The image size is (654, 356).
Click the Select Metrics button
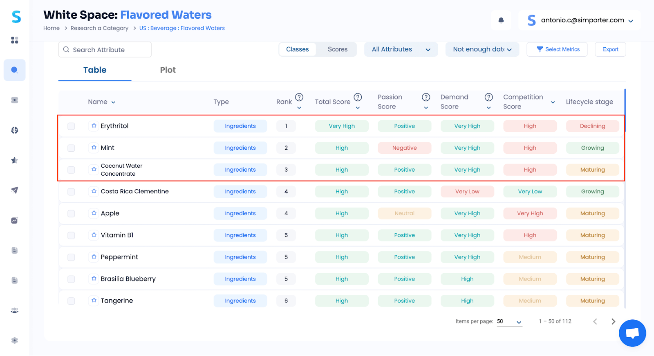[x=557, y=49]
